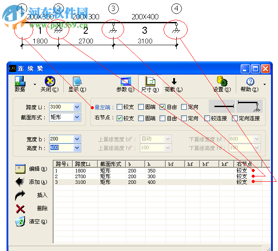278x251 pixels.
Task: Click the 跨号i column header
Action: pyautogui.click(x=63, y=164)
